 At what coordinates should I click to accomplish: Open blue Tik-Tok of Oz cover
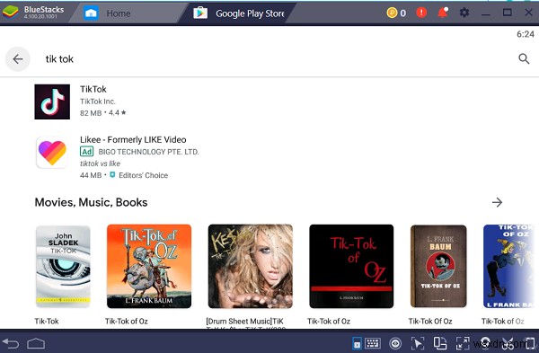coord(508,267)
